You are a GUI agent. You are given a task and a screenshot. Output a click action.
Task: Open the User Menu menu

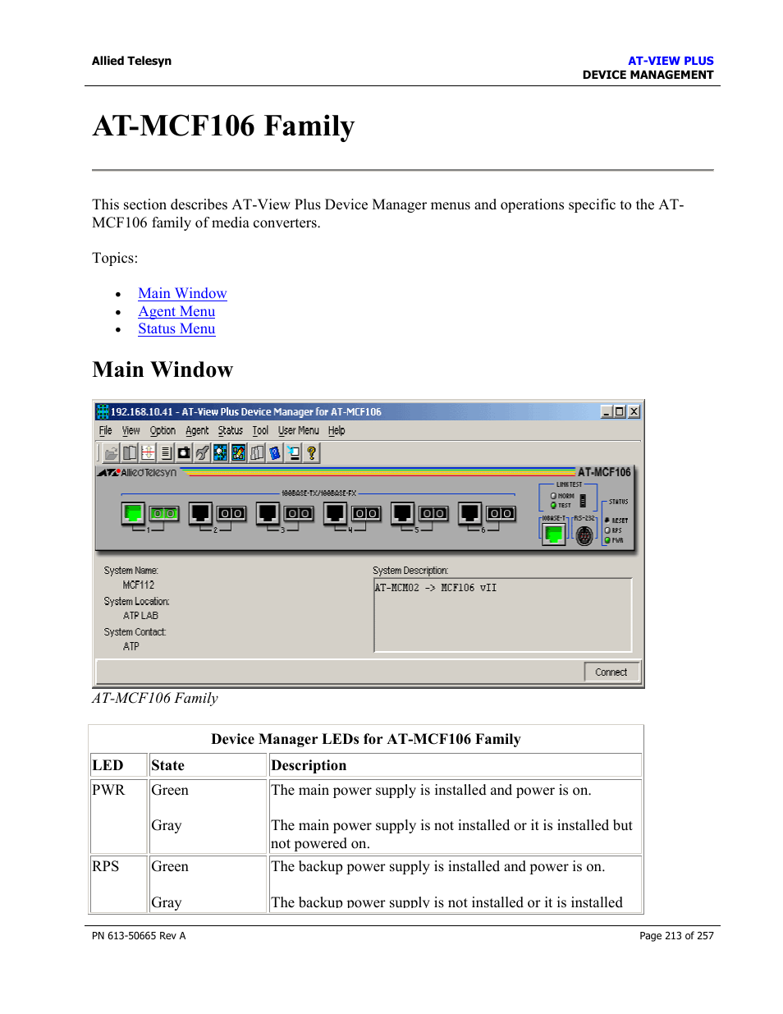point(299,430)
